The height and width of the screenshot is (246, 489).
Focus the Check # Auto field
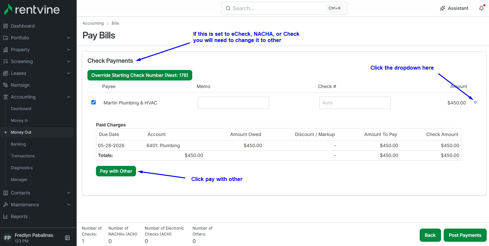pos(355,103)
